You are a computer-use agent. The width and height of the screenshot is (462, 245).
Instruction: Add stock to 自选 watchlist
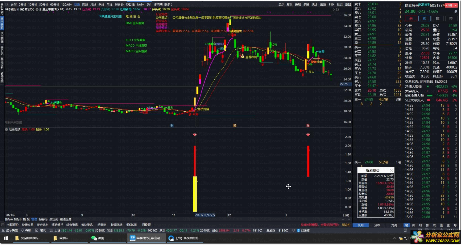pyautogui.click(x=449, y=5)
